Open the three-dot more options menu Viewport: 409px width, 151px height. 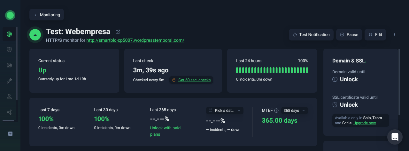point(394,35)
